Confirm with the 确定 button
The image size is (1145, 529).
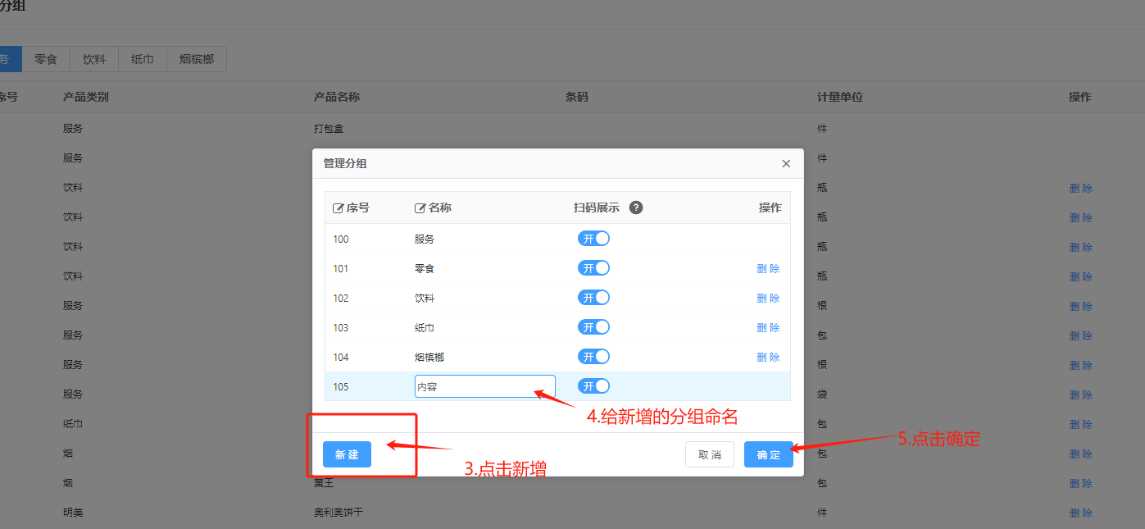click(x=768, y=454)
